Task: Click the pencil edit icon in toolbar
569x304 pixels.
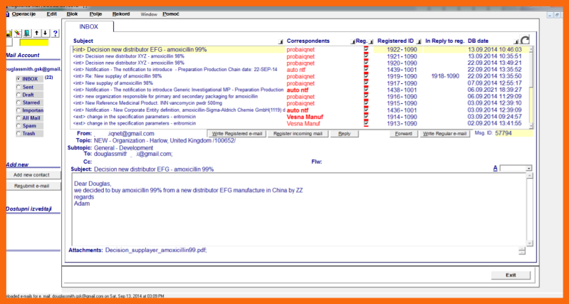Action: (x=18, y=33)
